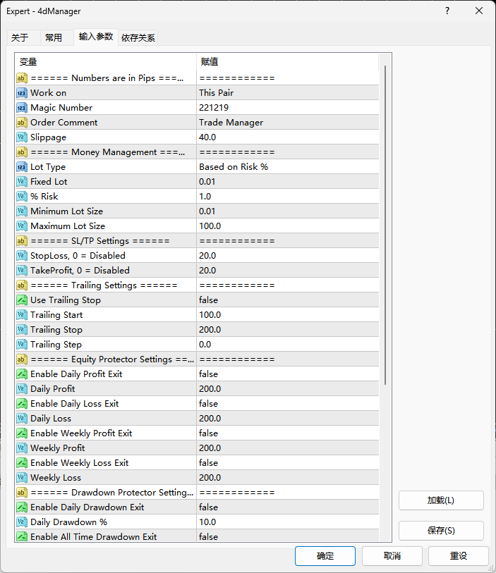Click the string icon for Money Management header

[x=22, y=152]
